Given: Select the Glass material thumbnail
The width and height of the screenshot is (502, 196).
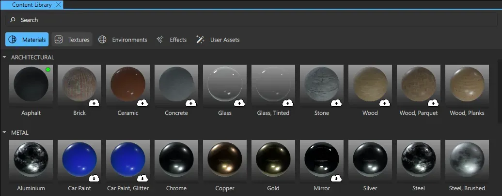Looking at the screenshot, I should point(225,85).
